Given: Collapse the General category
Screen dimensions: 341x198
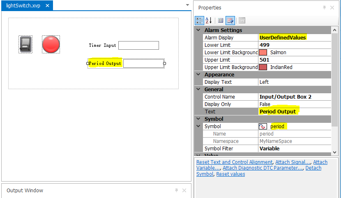Looking at the screenshot, I should coord(198,89).
